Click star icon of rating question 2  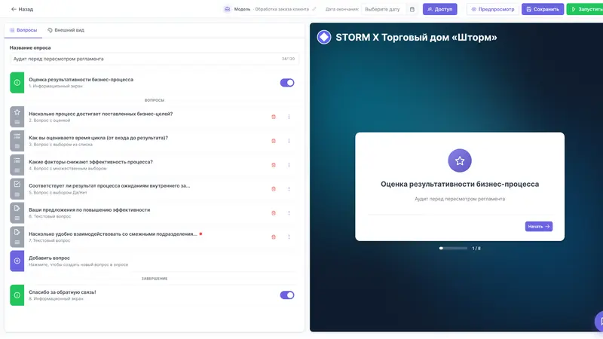coord(17,112)
